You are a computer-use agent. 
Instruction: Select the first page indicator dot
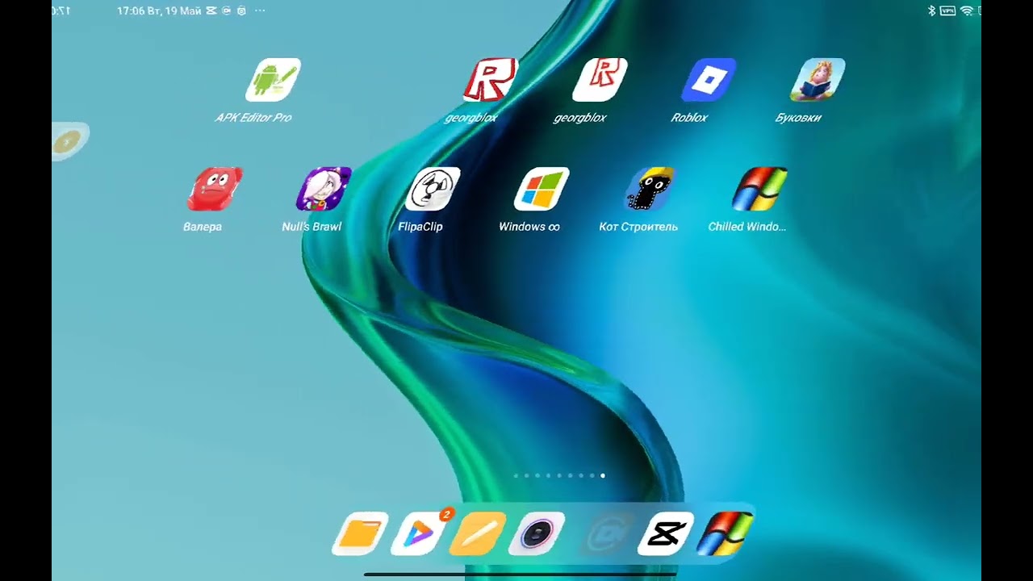pyautogui.click(x=516, y=475)
